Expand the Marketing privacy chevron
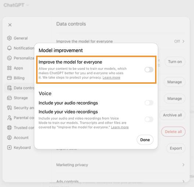Image resolution: width=194 pixels, height=187 pixels. click(x=183, y=165)
